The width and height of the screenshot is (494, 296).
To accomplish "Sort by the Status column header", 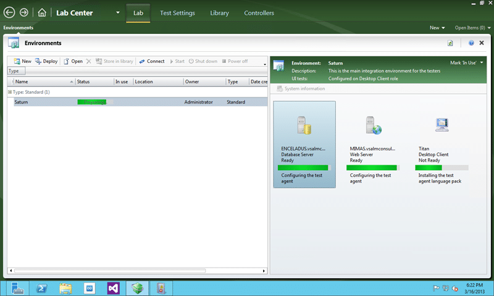I will click(x=94, y=81).
